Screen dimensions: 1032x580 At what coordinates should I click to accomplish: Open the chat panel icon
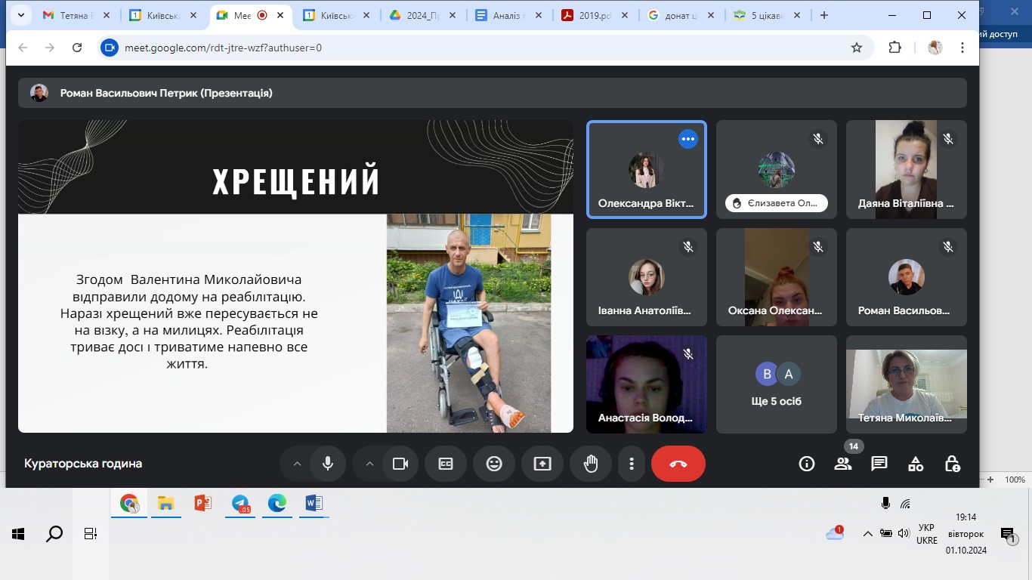coord(879,464)
